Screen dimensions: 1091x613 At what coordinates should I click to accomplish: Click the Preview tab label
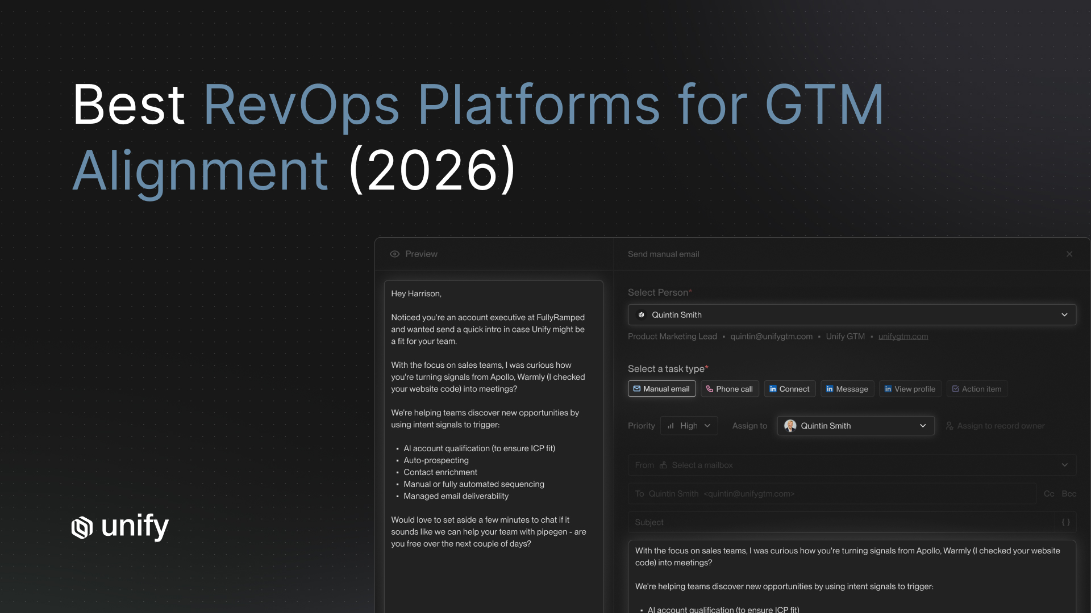(x=421, y=254)
